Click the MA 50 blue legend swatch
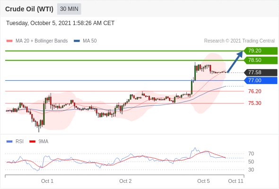The height and width of the screenshot is (189, 279). pyautogui.click(x=77, y=41)
